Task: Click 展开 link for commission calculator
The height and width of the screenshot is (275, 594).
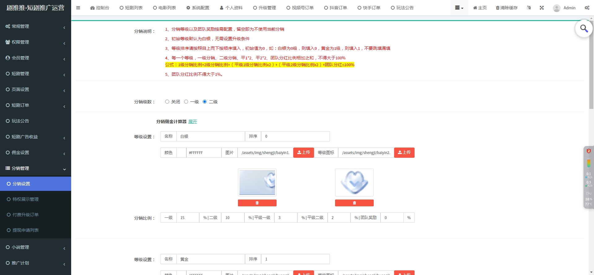Action: [x=192, y=122]
